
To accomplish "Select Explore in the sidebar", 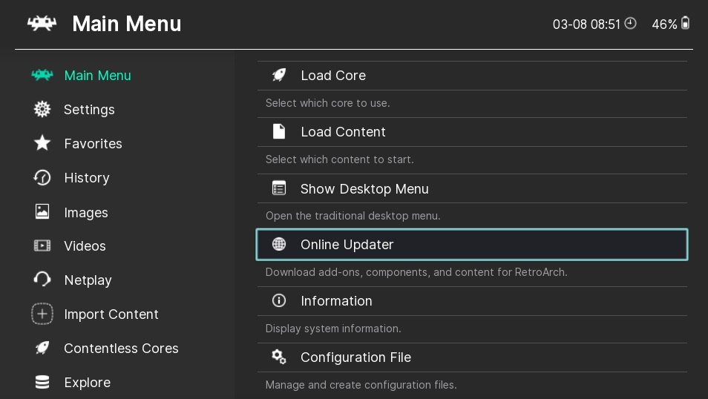I will tap(87, 383).
